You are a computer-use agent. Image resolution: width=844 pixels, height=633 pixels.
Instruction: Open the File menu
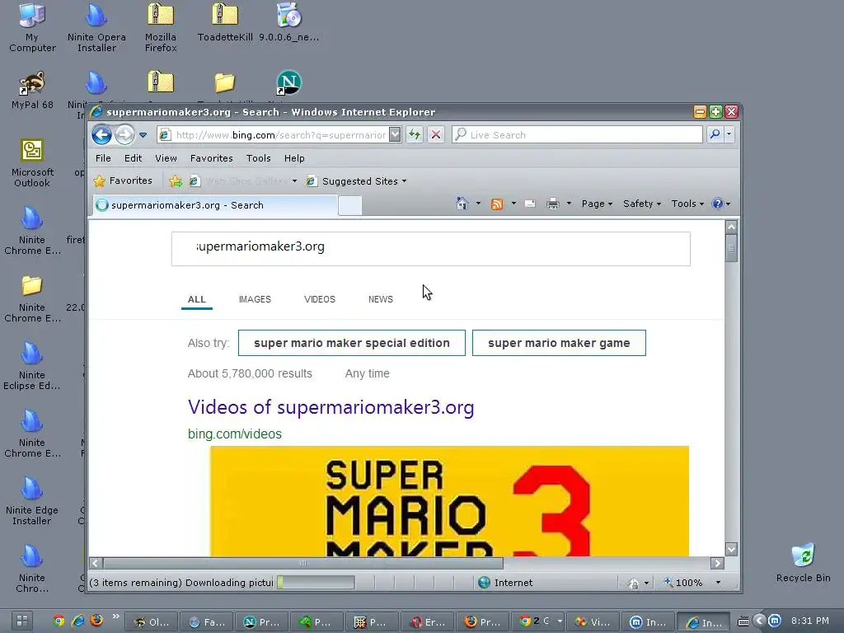103,158
